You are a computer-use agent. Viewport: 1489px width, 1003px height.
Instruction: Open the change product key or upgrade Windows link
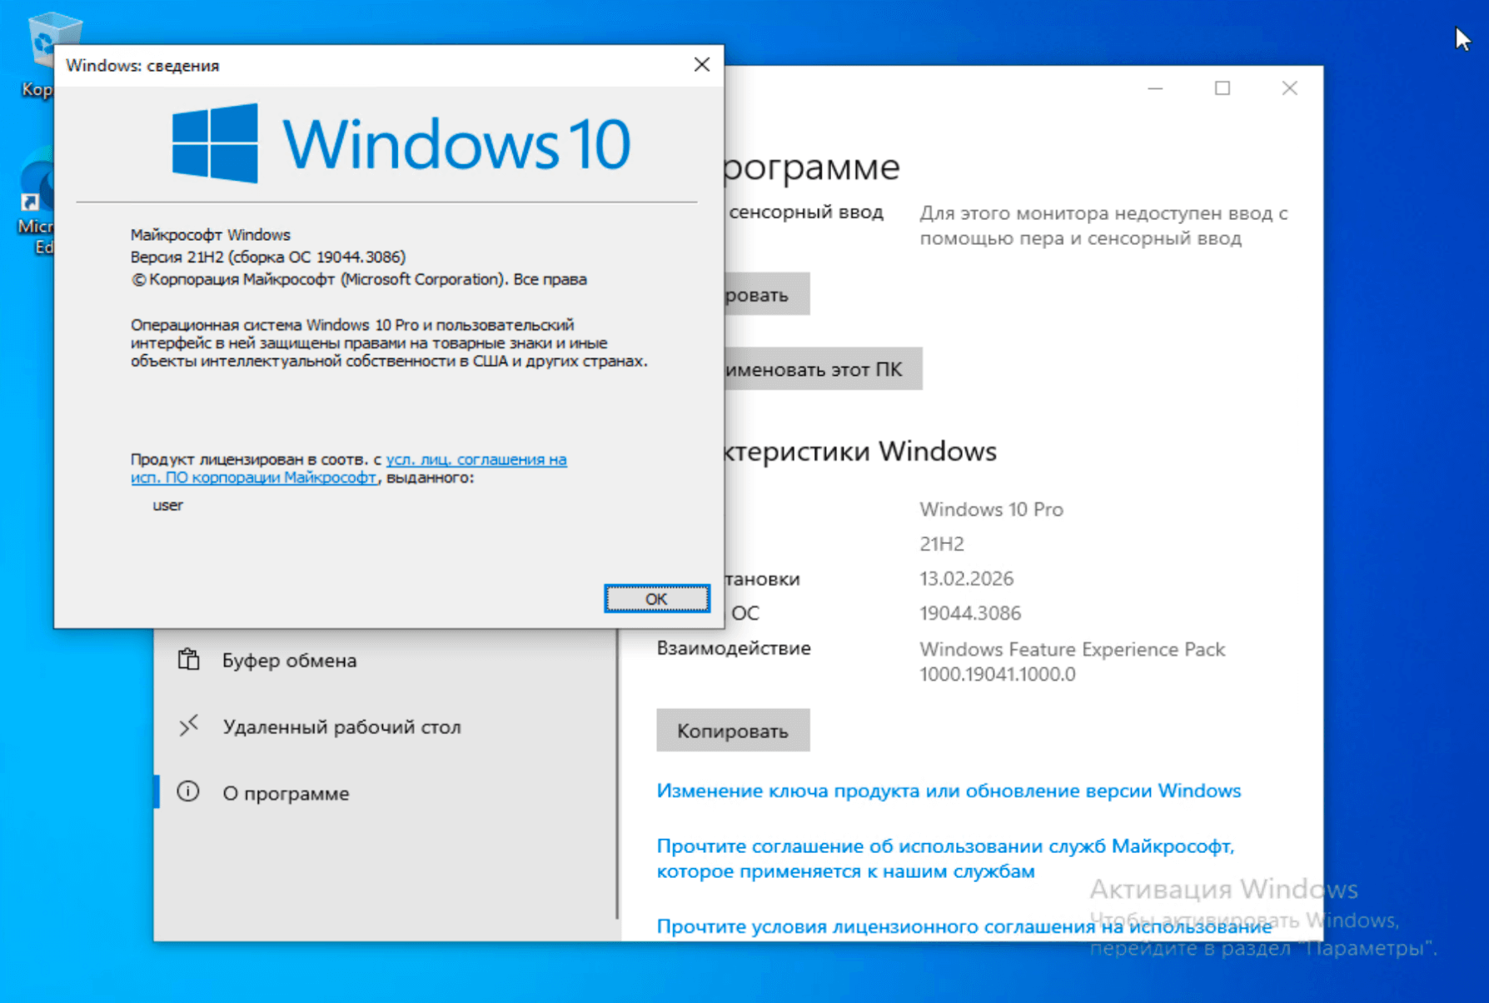[x=948, y=791]
